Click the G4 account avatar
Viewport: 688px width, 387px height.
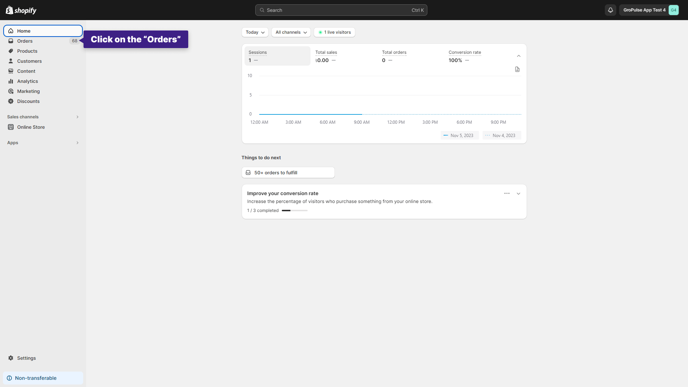pyautogui.click(x=673, y=10)
